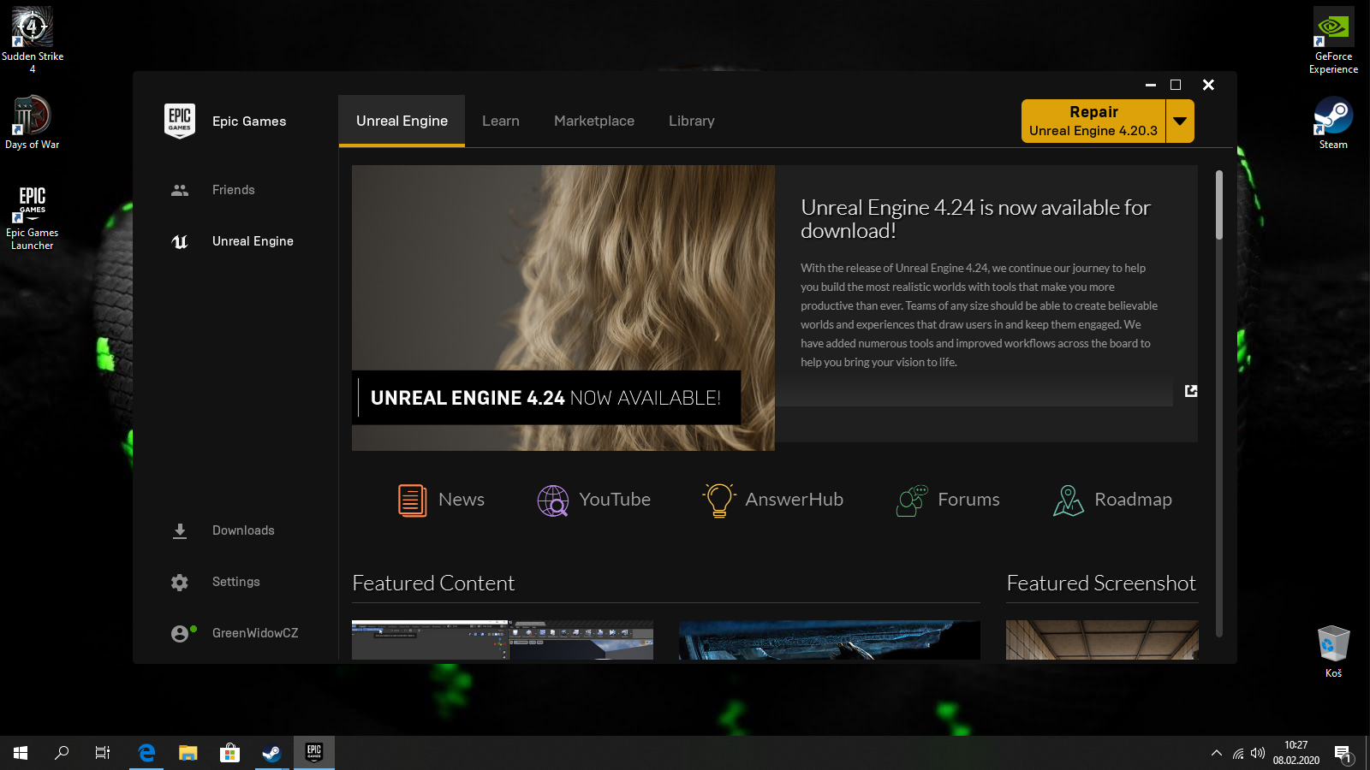Click the 'Featured Content' heading

(433, 583)
